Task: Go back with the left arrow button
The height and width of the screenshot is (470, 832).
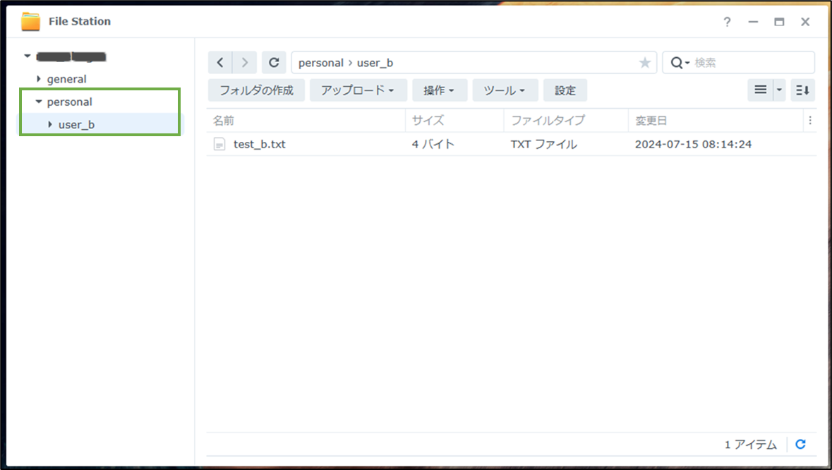Action: [220, 63]
